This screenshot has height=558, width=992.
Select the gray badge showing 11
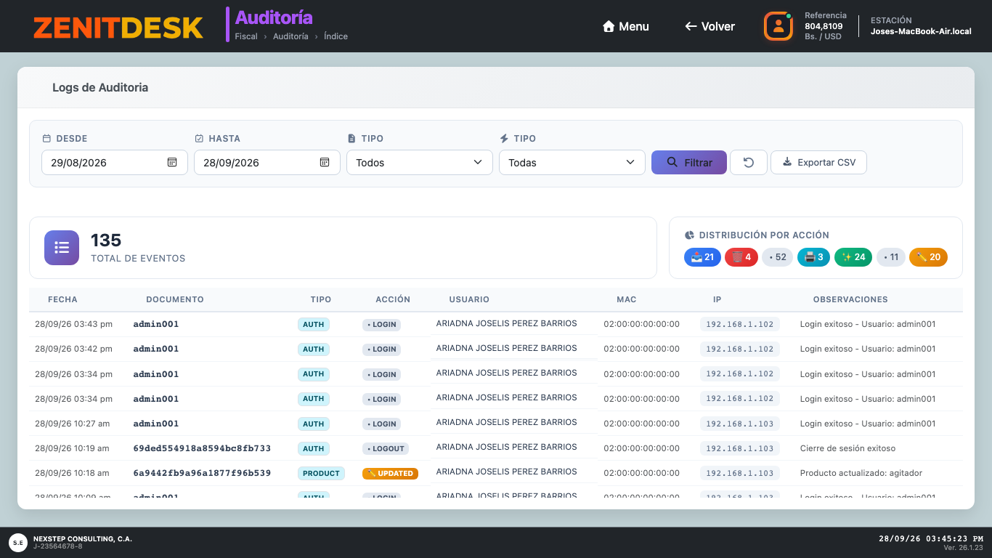(x=891, y=257)
